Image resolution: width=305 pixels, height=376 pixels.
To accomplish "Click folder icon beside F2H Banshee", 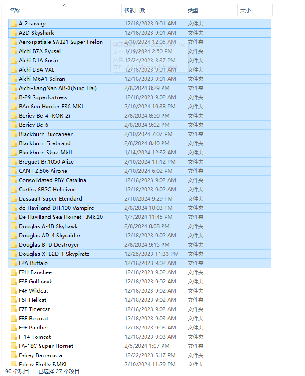I will (14, 272).
